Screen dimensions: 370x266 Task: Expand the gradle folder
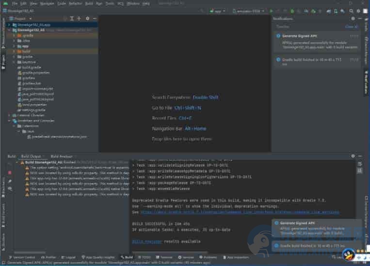14,57
